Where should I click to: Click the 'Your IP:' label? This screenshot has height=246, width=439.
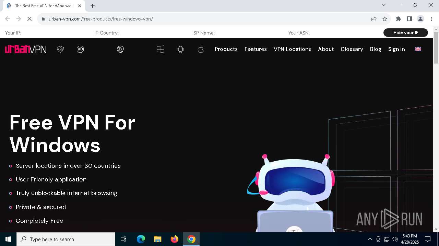[13, 33]
